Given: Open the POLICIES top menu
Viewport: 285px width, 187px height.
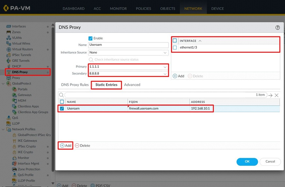Looking at the screenshot, I should (x=143, y=8).
